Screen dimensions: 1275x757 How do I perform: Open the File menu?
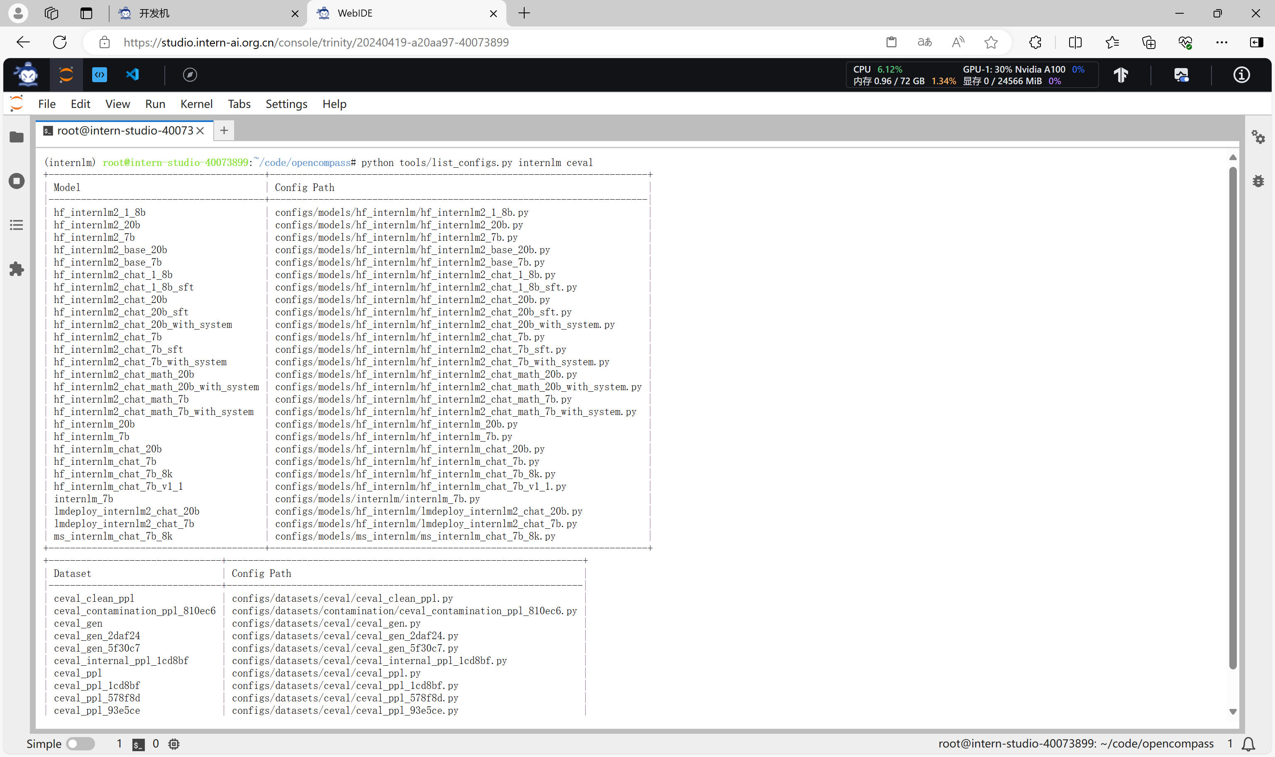click(47, 104)
